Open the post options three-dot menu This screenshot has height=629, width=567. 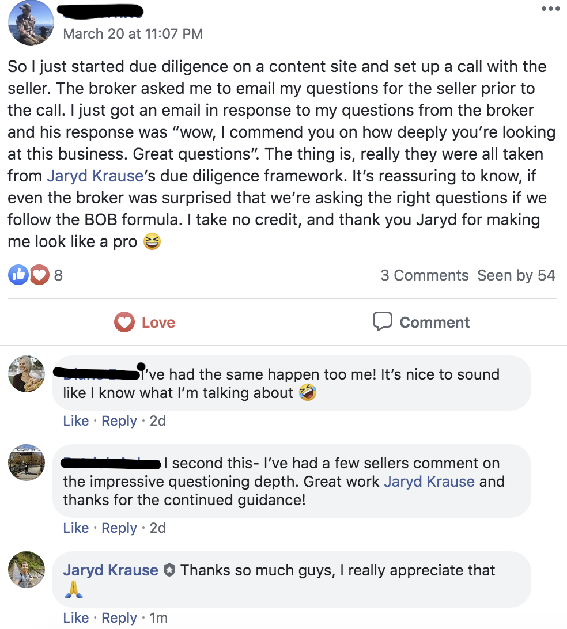pos(550,9)
